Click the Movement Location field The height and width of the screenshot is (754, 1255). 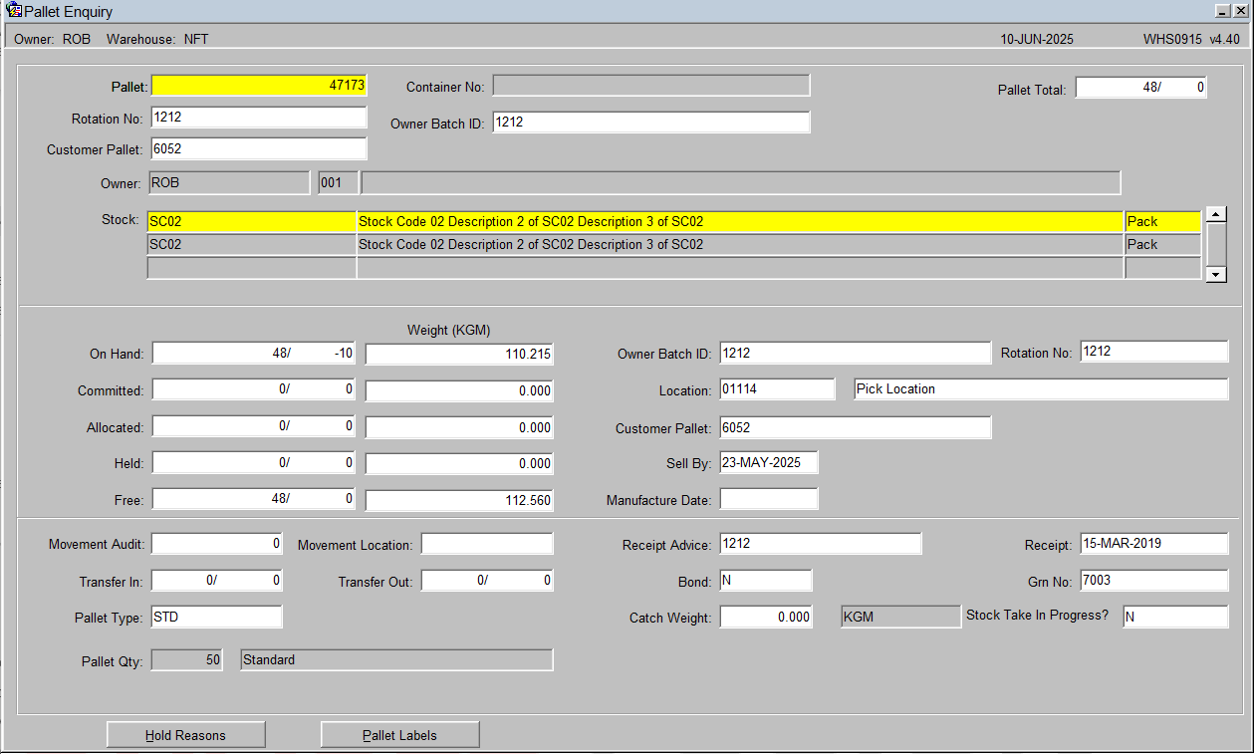pyautogui.click(x=486, y=544)
